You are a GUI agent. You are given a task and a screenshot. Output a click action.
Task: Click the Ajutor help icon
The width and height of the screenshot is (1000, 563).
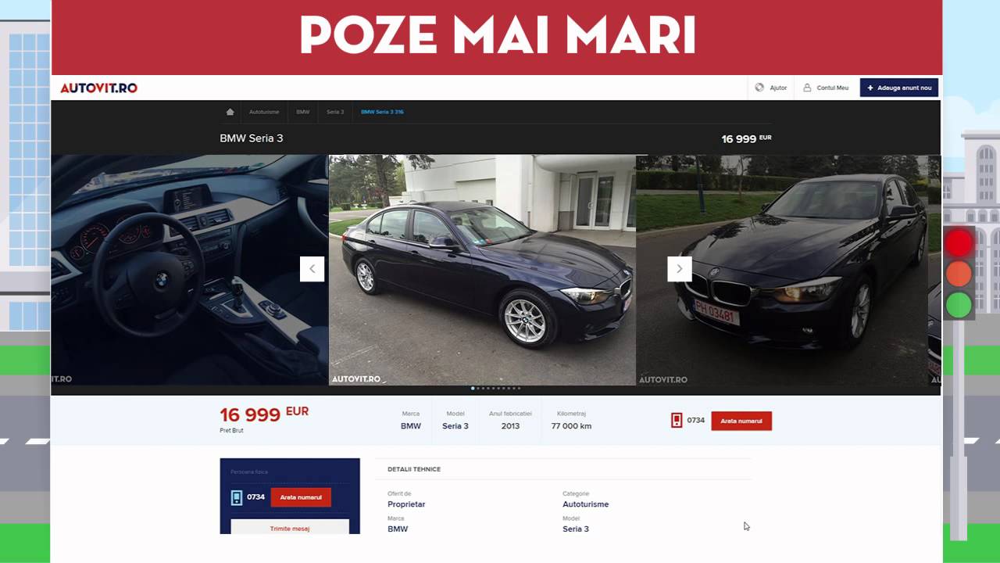point(759,88)
